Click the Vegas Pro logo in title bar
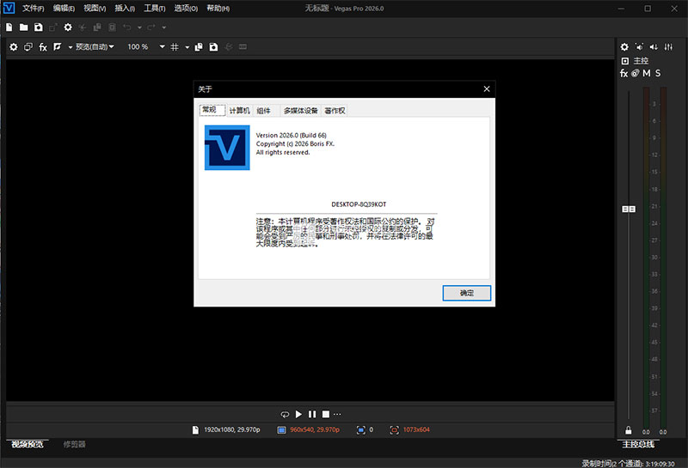The height and width of the screenshot is (468, 688). 9,8
